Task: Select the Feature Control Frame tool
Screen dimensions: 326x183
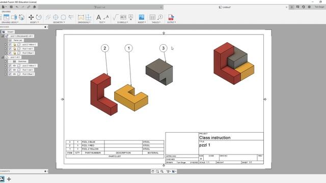Action: (x=123, y=17)
